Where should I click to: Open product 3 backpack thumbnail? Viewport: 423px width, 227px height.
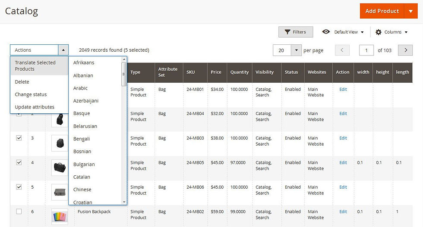[x=60, y=143]
